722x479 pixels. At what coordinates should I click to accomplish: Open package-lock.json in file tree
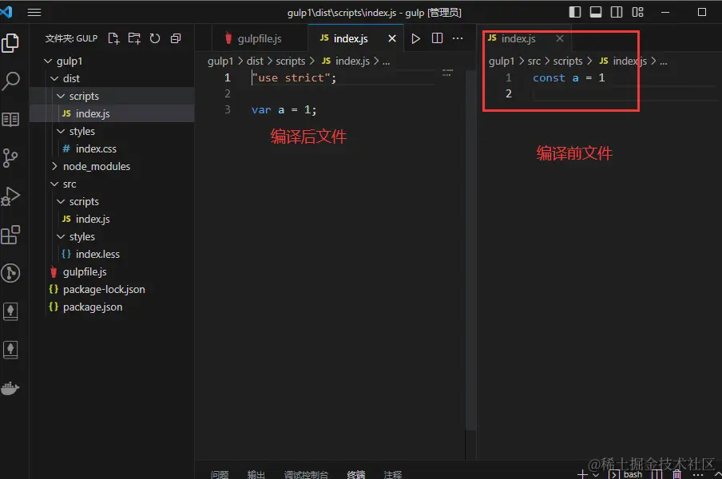pos(112,289)
